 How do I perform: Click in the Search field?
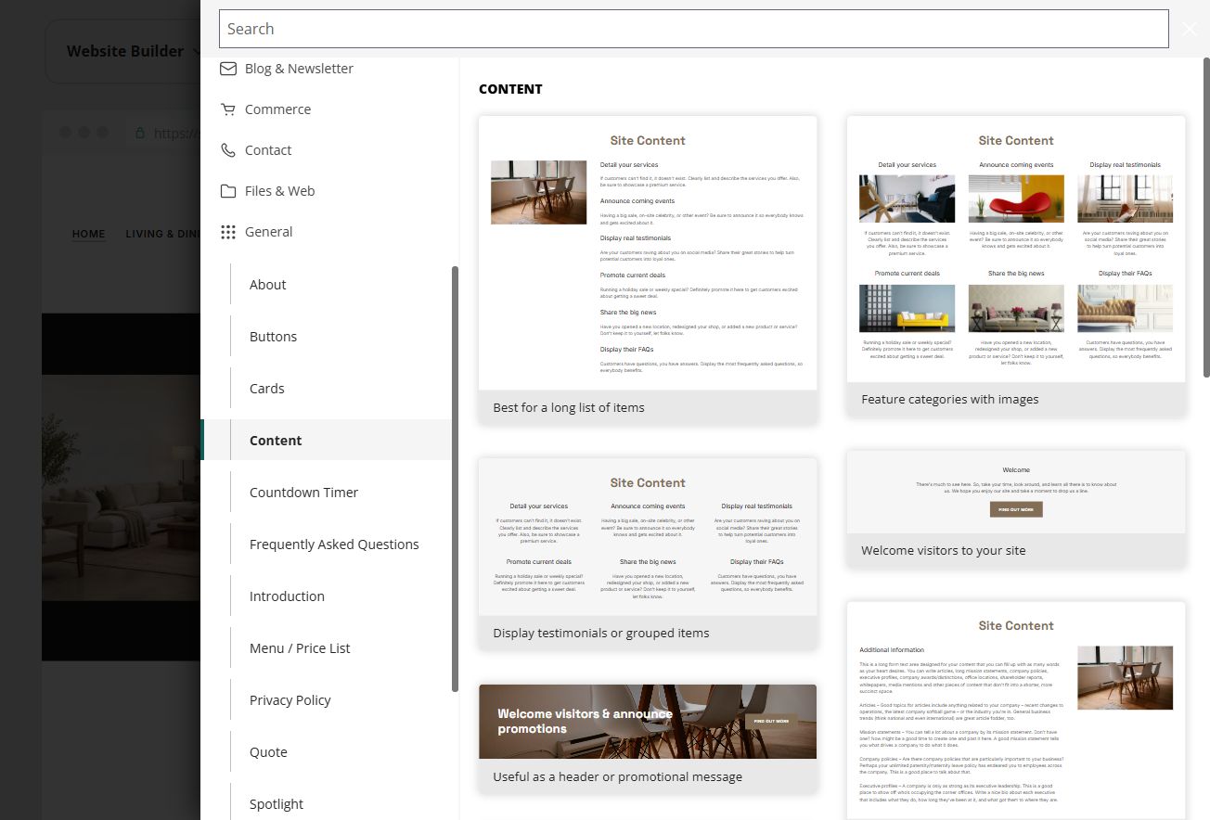(693, 29)
